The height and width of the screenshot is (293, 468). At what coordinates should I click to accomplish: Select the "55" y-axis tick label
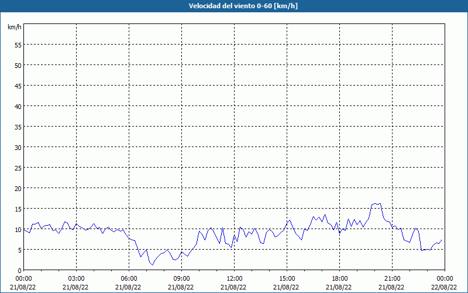click(x=18, y=45)
